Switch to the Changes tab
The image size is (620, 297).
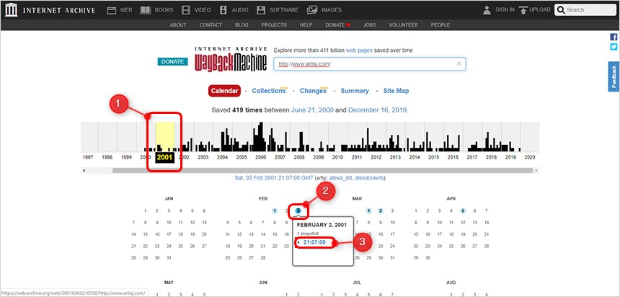pyautogui.click(x=314, y=91)
